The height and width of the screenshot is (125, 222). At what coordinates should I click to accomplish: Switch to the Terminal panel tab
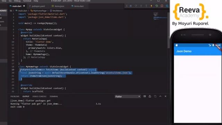point(54,97)
